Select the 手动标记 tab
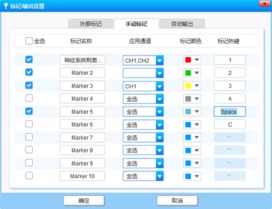This screenshot has width=272, height=209. point(136,24)
